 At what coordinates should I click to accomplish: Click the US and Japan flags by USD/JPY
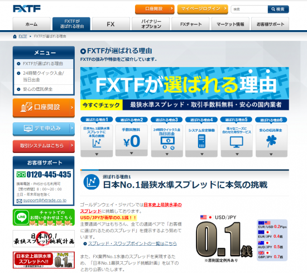pyautogui.click(x=207, y=217)
